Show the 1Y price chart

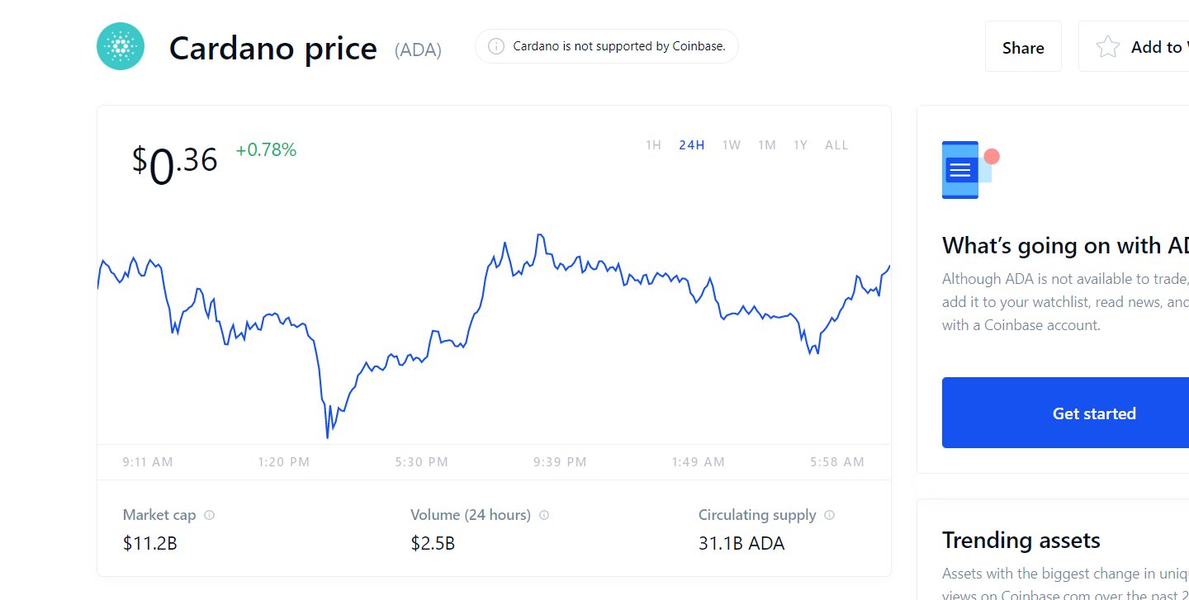(800, 145)
